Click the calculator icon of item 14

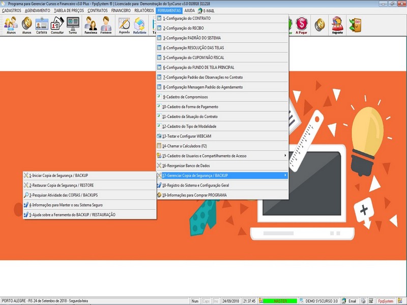[x=159, y=146]
